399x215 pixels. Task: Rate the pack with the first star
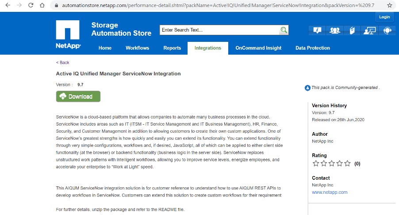[316, 163]
